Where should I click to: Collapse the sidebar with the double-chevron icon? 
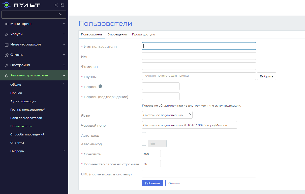(56, 5)
